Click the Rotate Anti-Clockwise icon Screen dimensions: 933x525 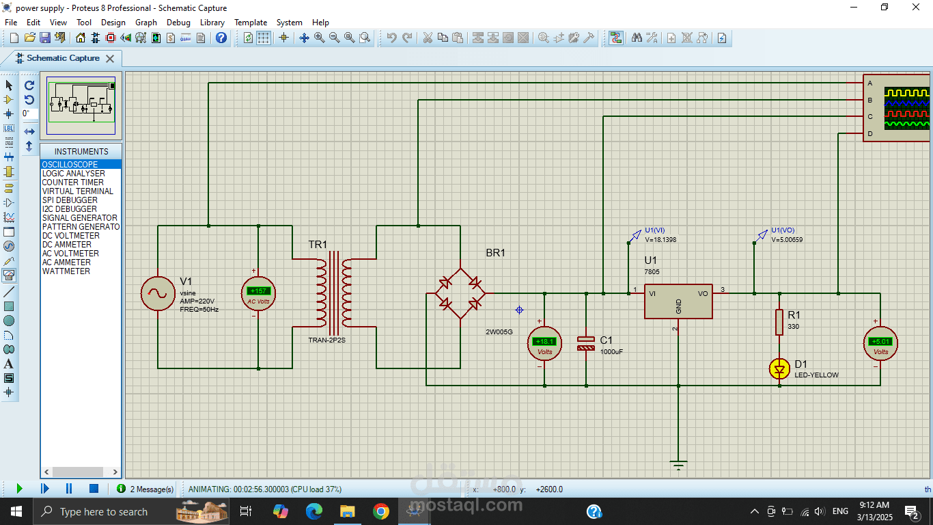click(x=29, y=100)
